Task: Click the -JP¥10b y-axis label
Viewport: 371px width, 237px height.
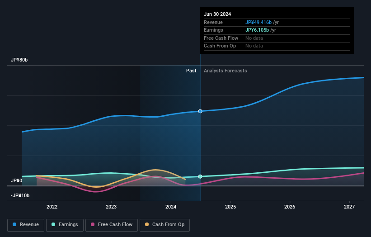Action: point(20,195)
